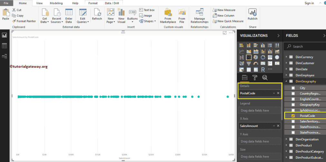Viewport: 326px width, 162px height.
Task: Pick the Funnel visualization
Action: (x=249, y=63)
